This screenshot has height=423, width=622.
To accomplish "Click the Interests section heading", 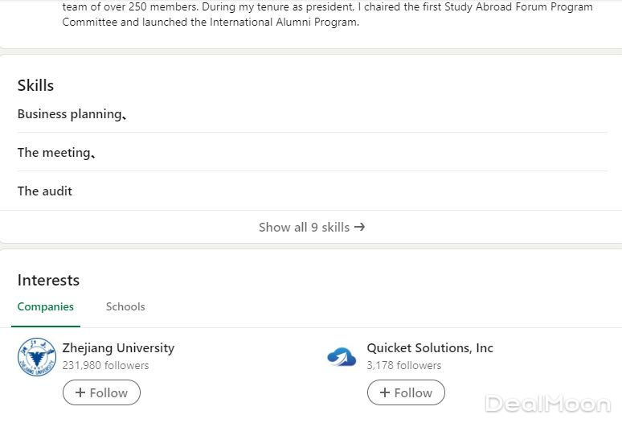I will coord(48,280).
